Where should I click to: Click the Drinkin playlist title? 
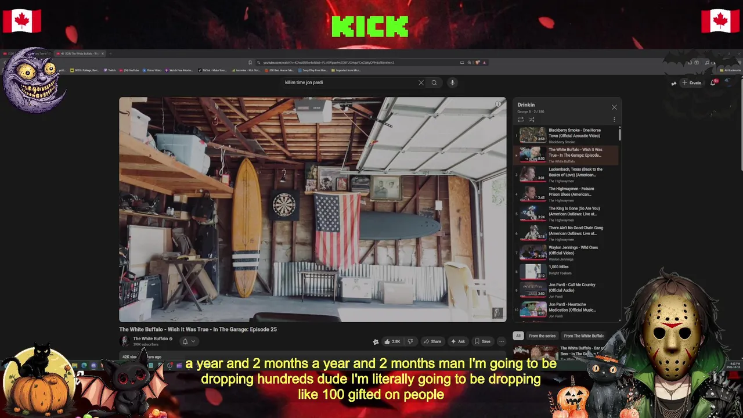(526, 105)
